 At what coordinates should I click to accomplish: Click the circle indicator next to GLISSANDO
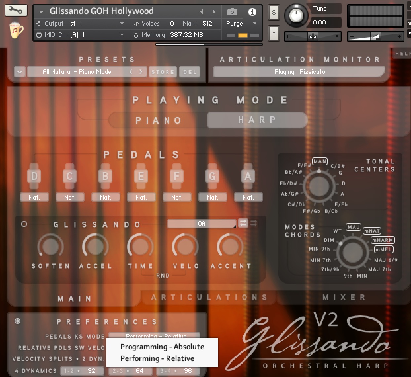tap(24, 224)
